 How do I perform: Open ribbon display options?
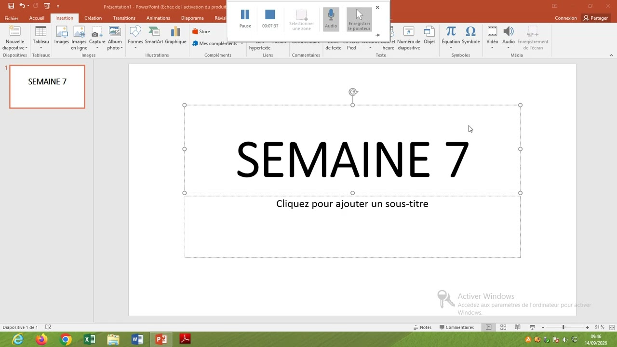click(555, 6)
